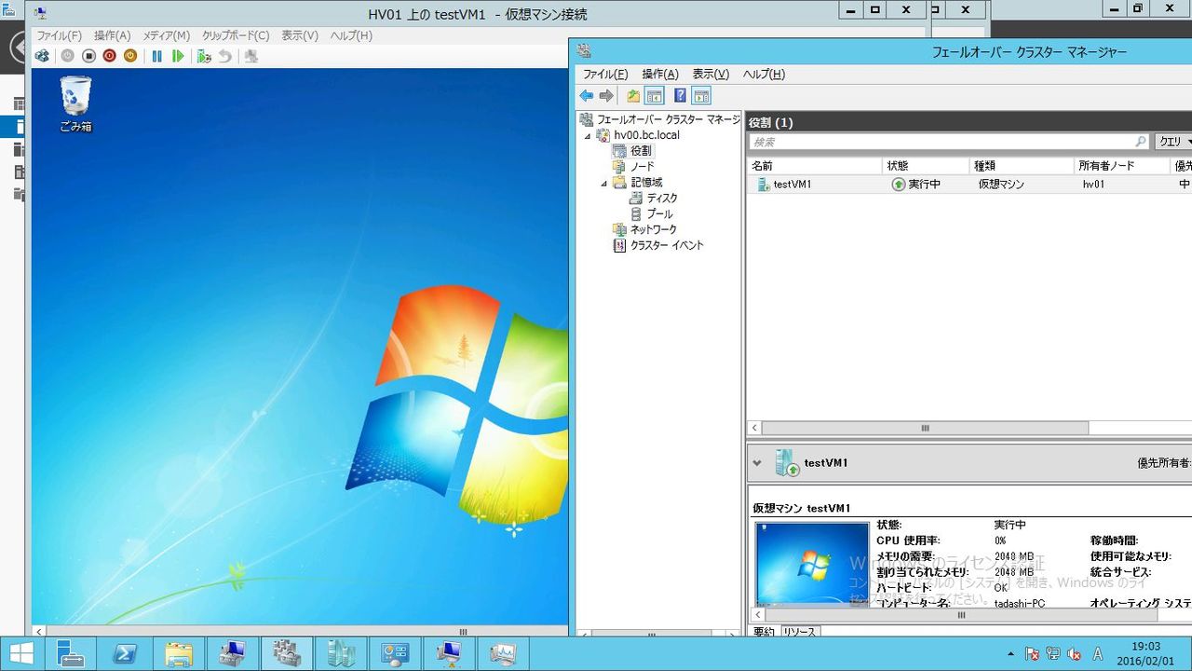The width and height of the screenshot is (1192, 671).
Task: Click the Enhanced Session toolbar icon
Action: click(251, 56)
